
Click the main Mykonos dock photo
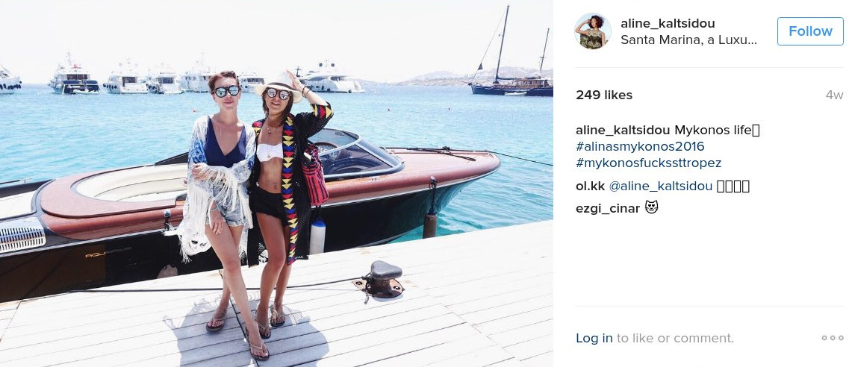click(x=276, y=183)
